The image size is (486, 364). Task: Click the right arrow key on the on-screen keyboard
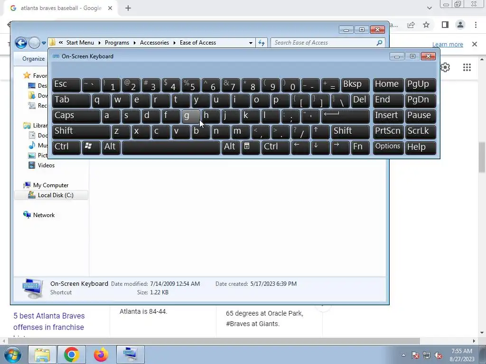point(340,147)
